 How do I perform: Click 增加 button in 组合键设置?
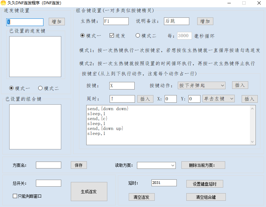pos(205,21)
